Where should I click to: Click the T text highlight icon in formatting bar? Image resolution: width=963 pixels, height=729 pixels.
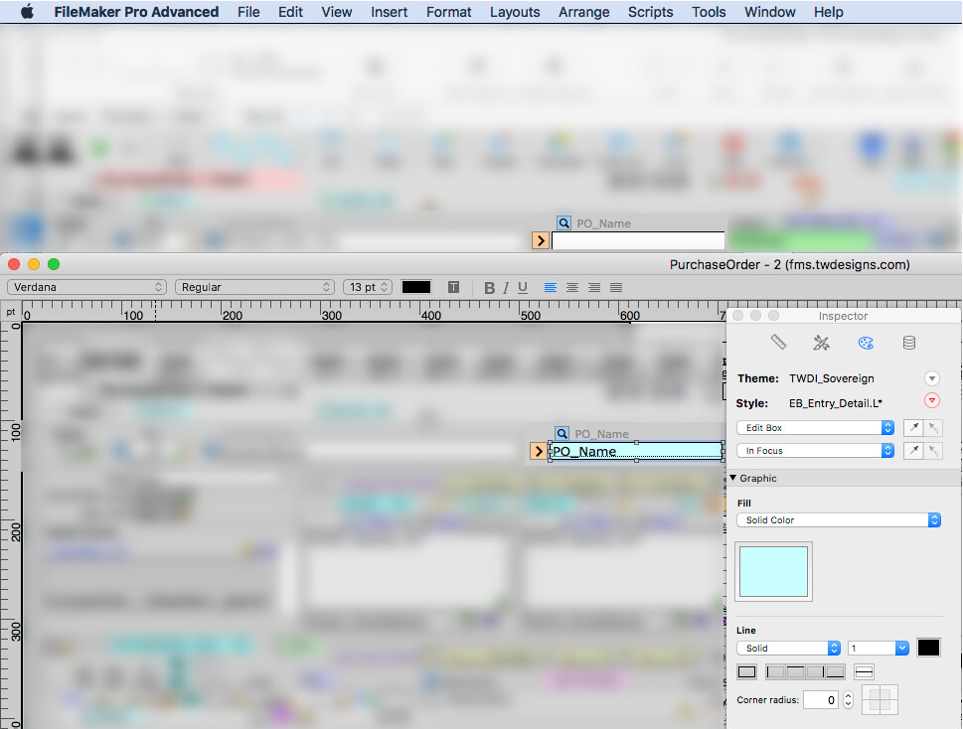pyautogui.click(x=453, y=287)
